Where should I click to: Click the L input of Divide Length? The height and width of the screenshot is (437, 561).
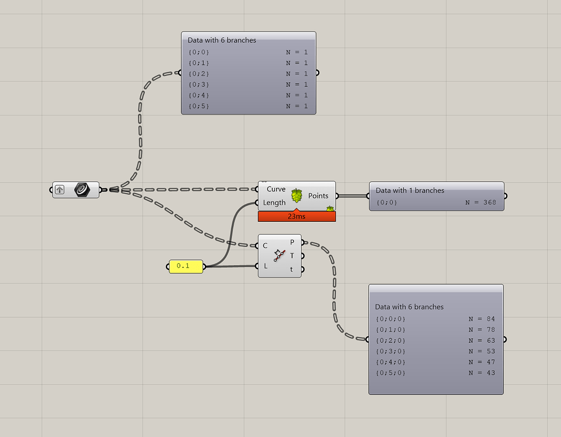[266, 266]
